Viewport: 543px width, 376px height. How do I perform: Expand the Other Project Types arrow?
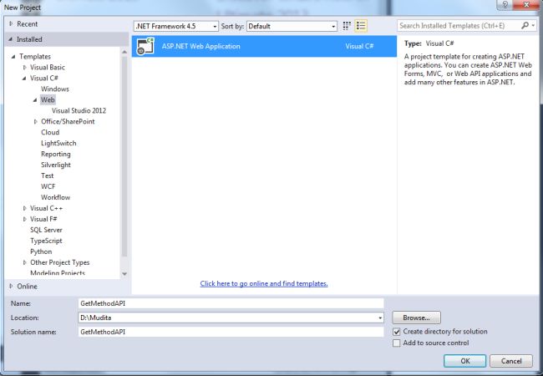24,262
